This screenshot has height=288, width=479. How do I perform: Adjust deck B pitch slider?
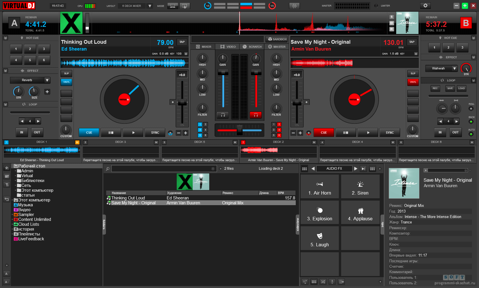[x=297, y=102]
